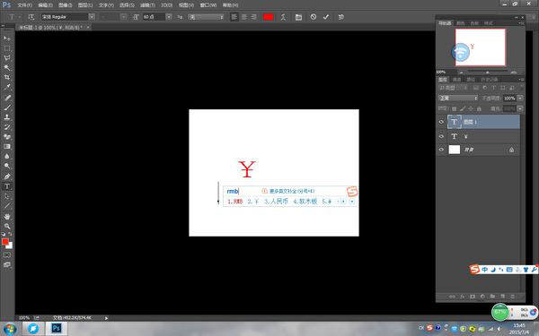
Task: Select the Eyedropper tool
Action: (7, 87)
